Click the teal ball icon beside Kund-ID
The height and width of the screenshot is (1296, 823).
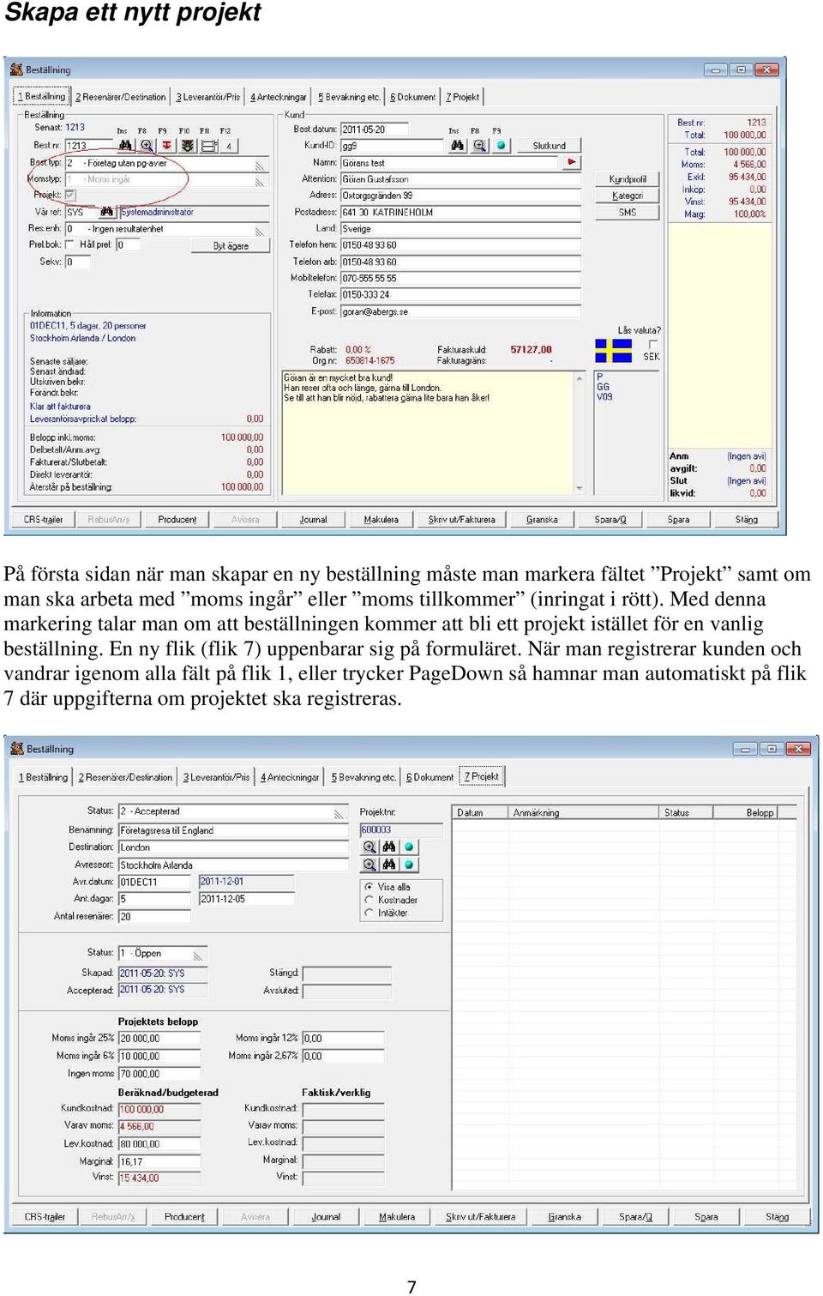[501, 146]
